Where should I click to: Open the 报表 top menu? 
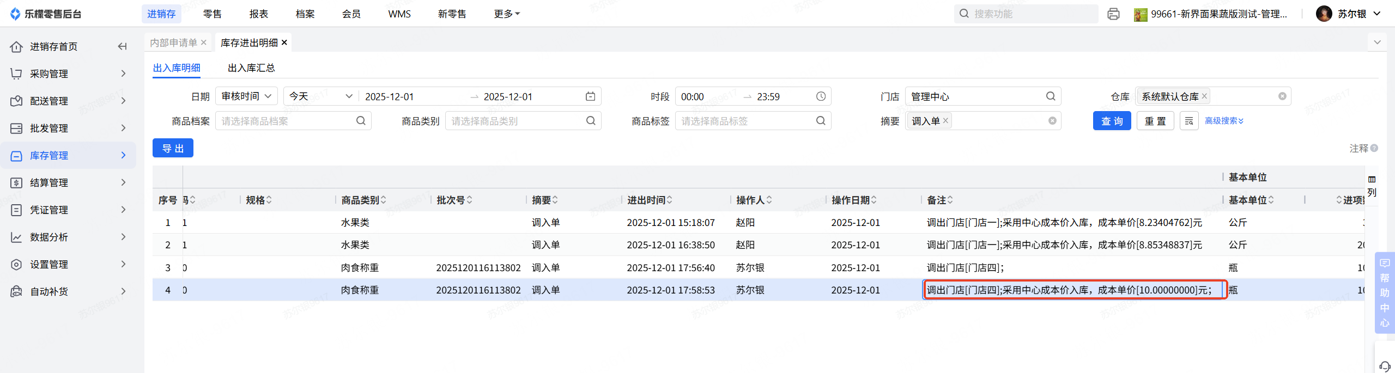pyautogui.click(x=259, y=14)
